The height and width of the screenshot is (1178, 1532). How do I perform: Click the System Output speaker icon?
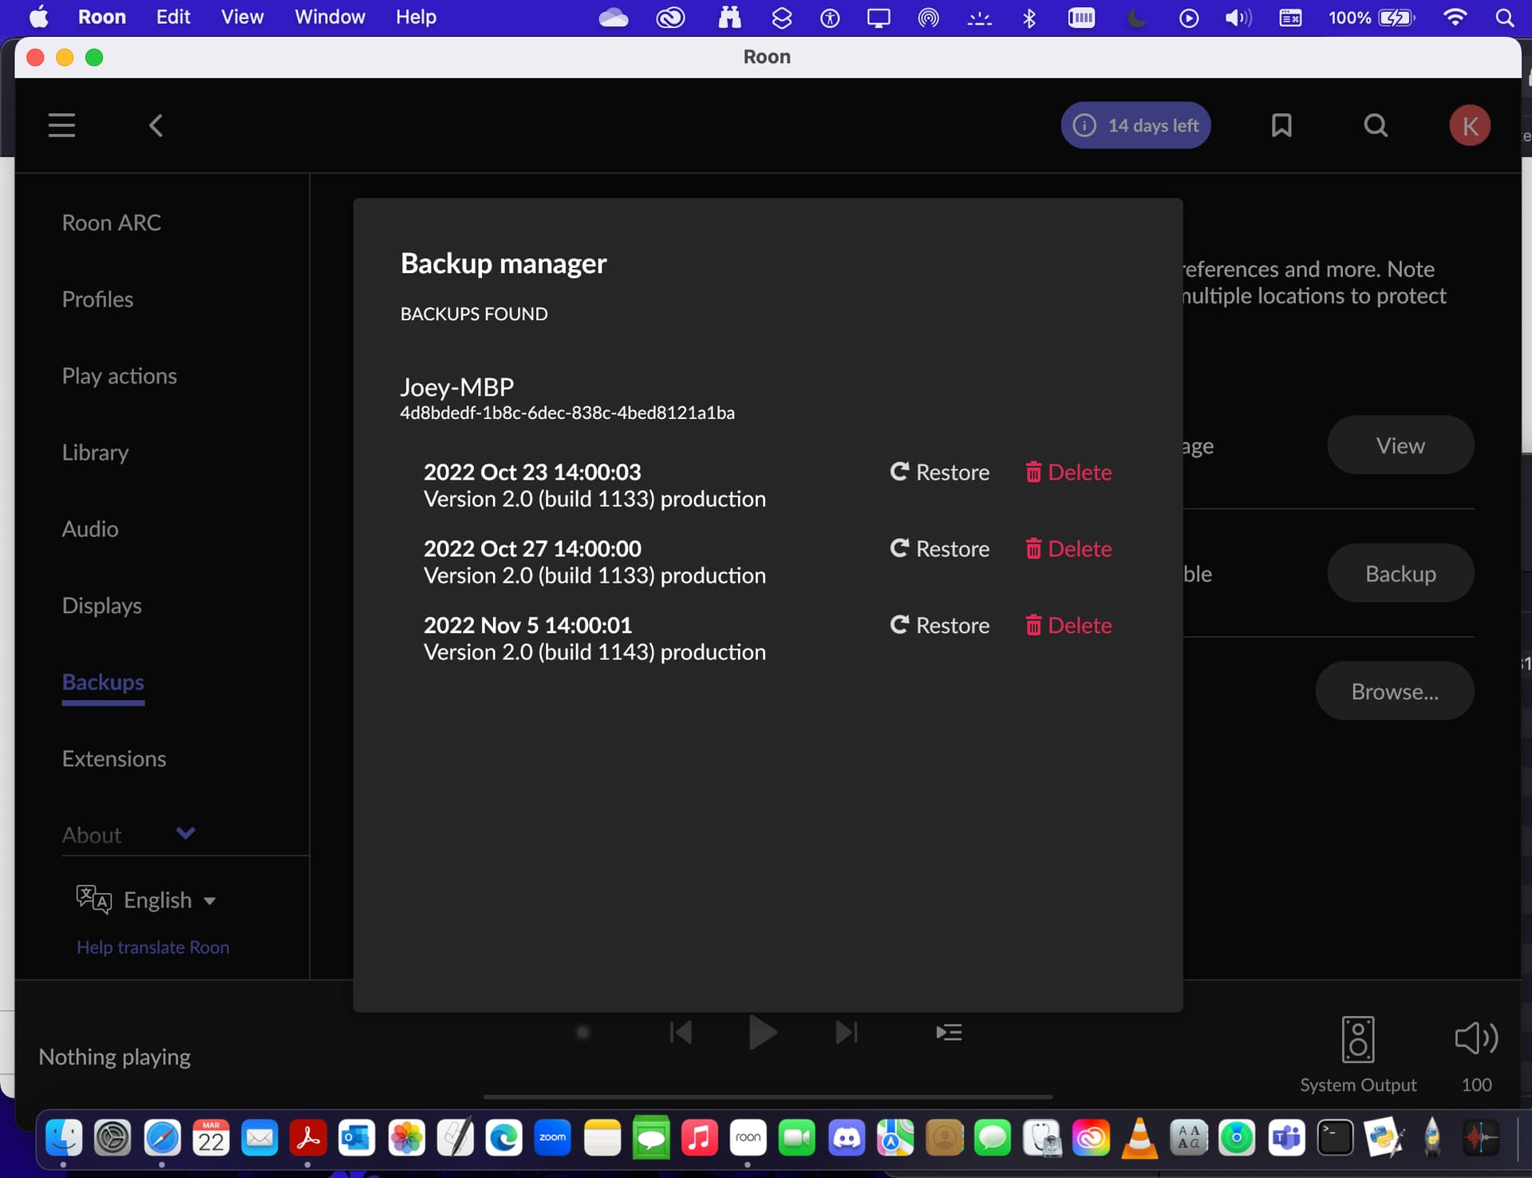coord(1357,1039)
